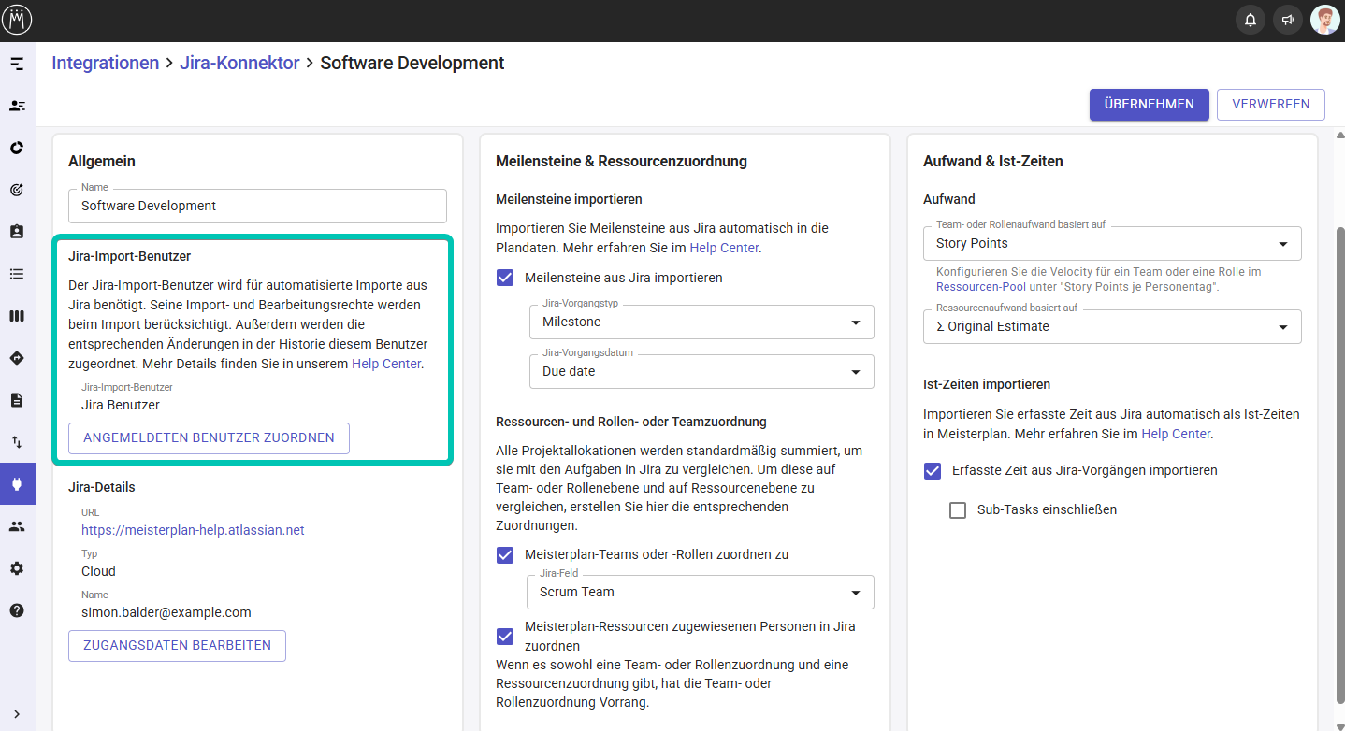The image size is (1345, 731).
Task: Open the announcements megaphone icon
Action: pos(1288,20)
